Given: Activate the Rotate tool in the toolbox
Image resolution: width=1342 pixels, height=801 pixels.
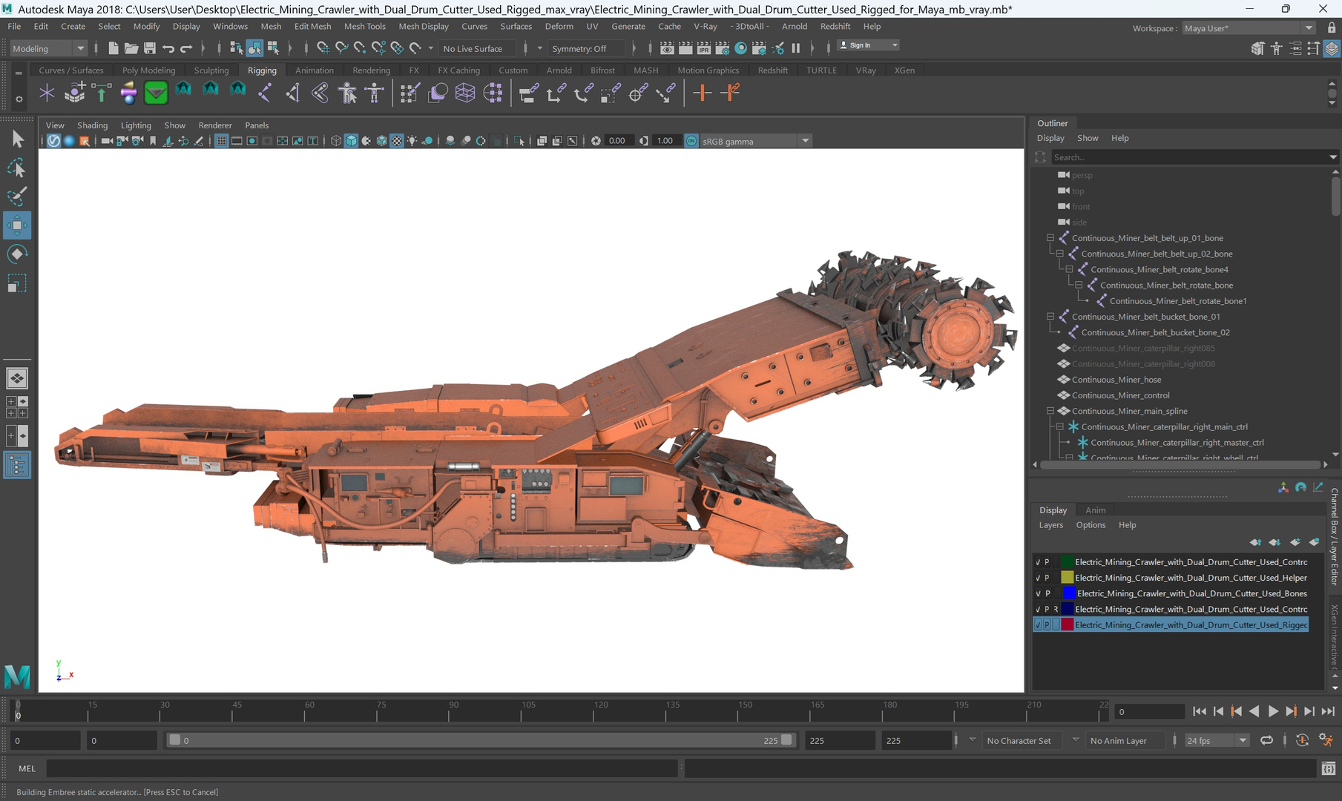Looking at the screenshot, I should click(x=16, y=254).
